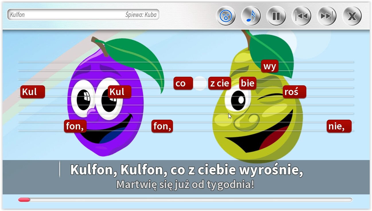Toggle the singing-face vocal guide icon
The height and width of the screenshot is (211, 372).
point(226,16)
